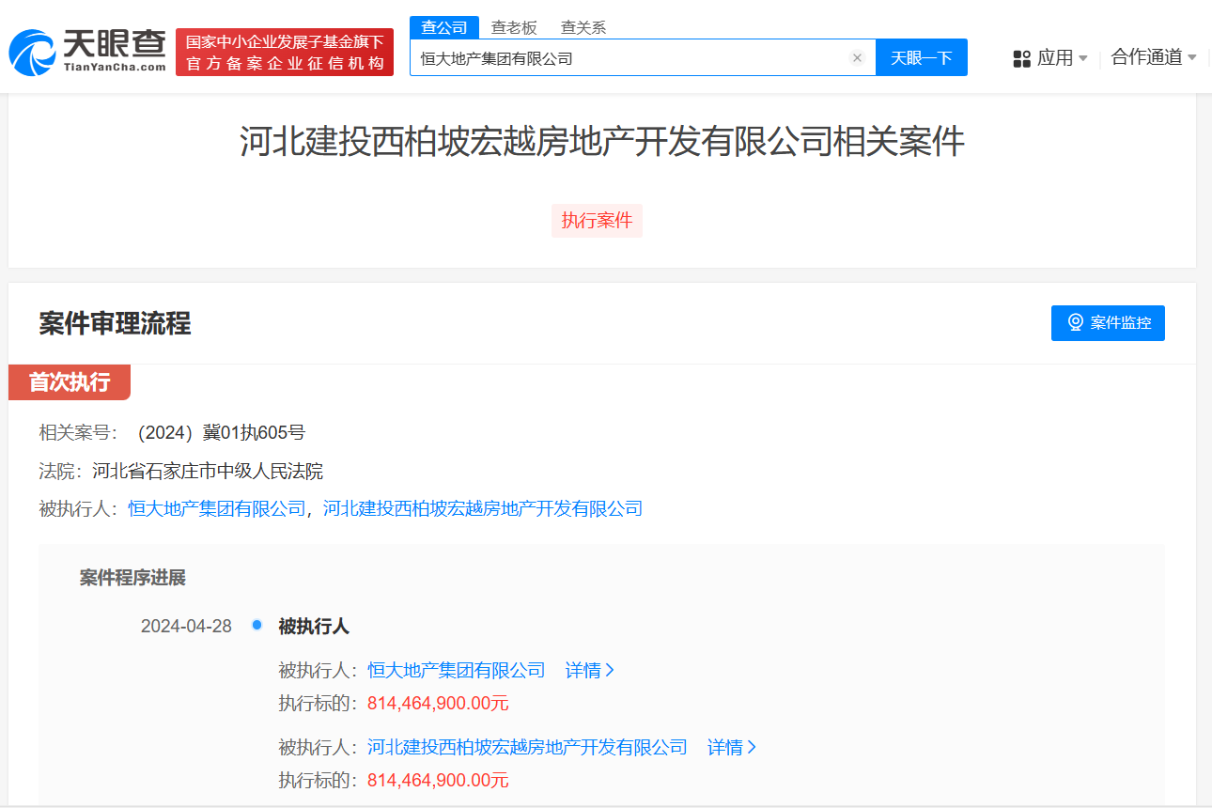Viewport: 1212px width, 808px height.
Task: Click the 首次执行 red label
Action: click(70, 382)
